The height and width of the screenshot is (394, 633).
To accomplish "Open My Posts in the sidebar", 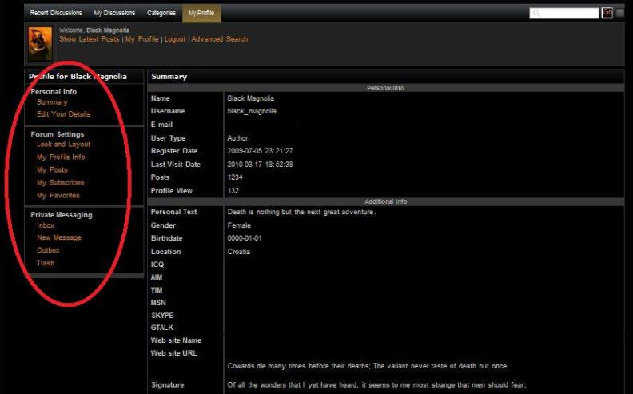I will coord(52,170).
